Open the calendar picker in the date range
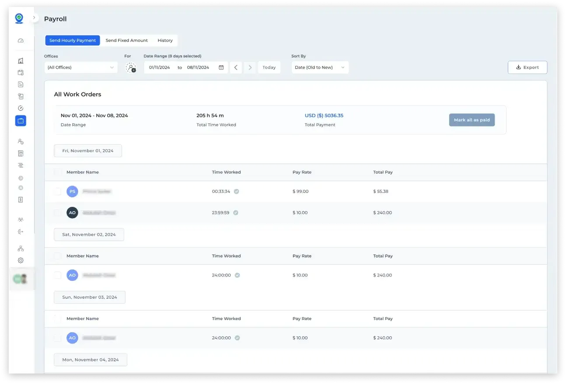The height and width of the screenshot is (384, 566). point(221,67)
